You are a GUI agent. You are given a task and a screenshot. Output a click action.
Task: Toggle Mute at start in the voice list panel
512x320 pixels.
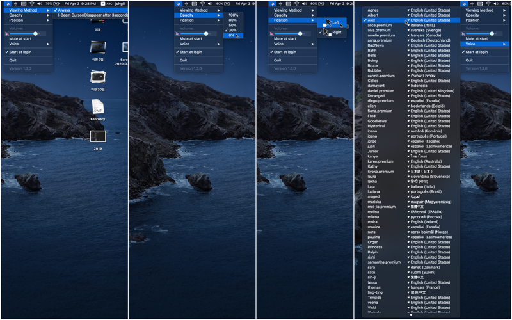pos(484,39)
